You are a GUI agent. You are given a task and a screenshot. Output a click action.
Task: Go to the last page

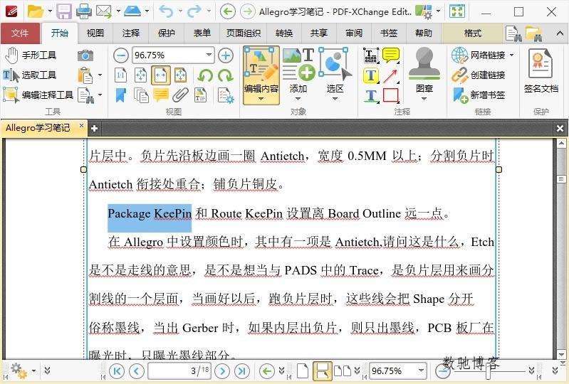242,371
